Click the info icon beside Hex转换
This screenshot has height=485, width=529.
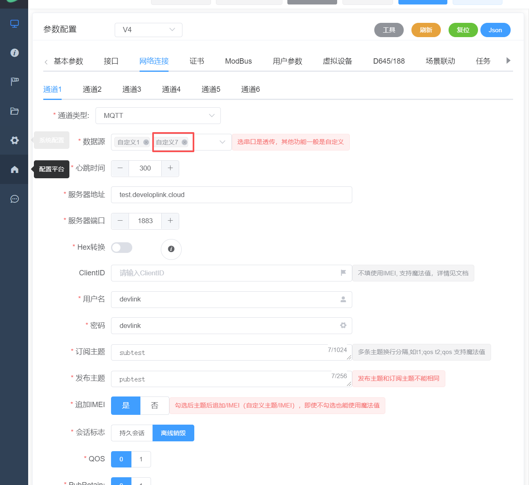coord(171,249)
